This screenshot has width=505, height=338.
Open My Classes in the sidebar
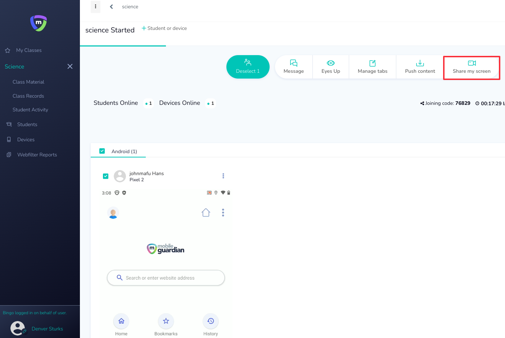[29, 50]
